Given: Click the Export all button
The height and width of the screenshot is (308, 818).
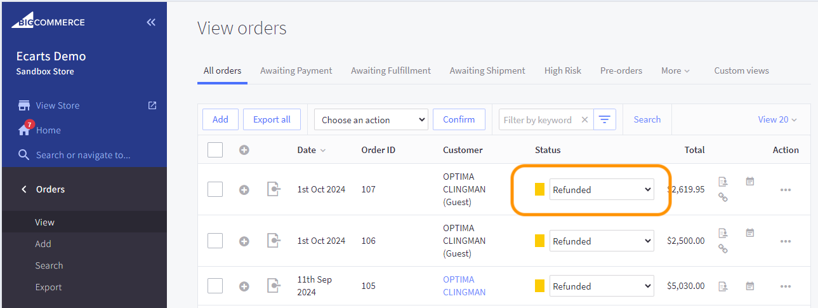Looking at the screenshot, I should click(x=272, y=119).
